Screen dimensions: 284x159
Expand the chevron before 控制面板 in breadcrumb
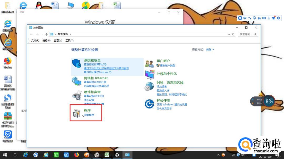[x=55, y=34]
